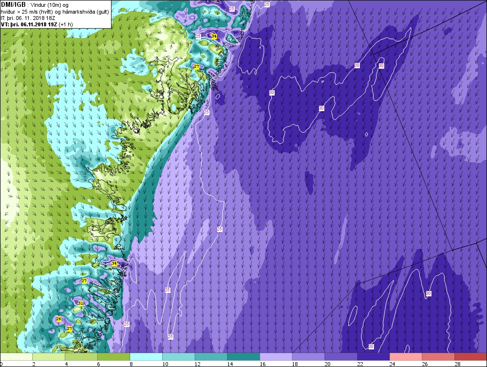The width and height of the screenshot is (487, 367).
Task: Click the legend tick value "22"
Action: pyautogui.click(x=360, y=364)
